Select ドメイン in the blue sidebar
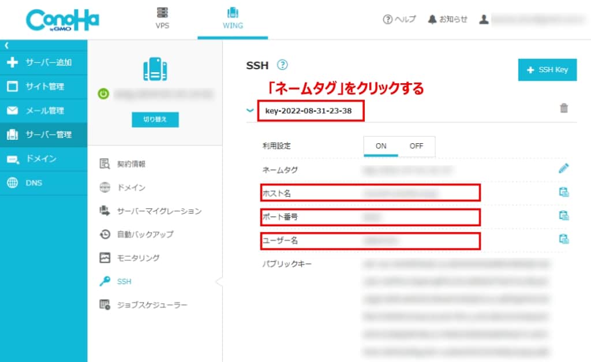This screenshot has width=591, height=362. click(x=44, y=159)
